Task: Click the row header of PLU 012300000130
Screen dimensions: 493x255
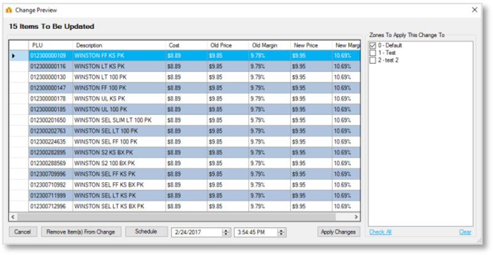Action: (19, 77)
